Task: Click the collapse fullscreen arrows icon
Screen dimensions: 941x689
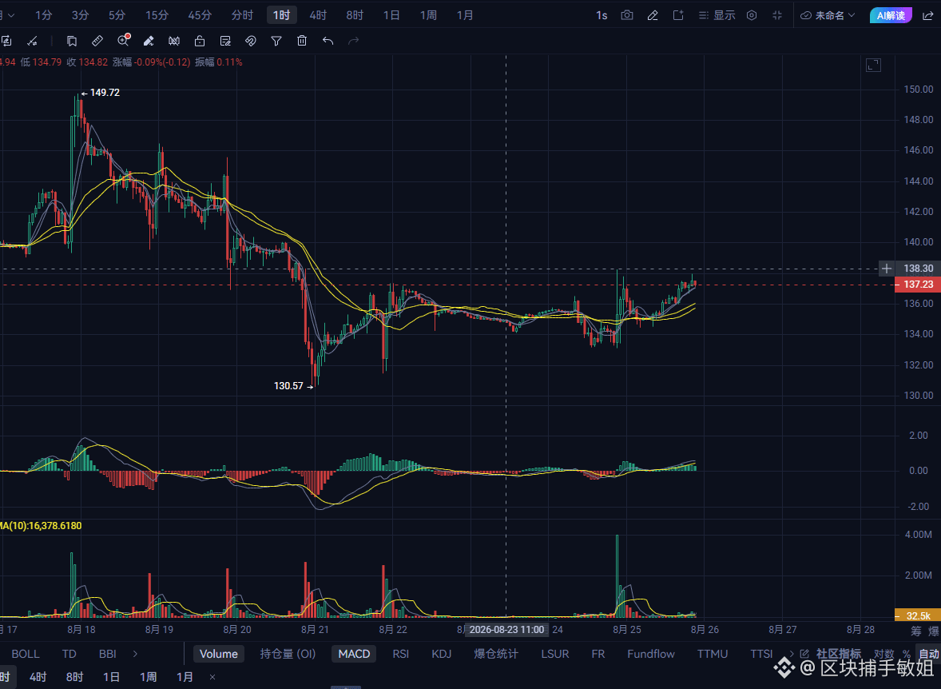Action: pos(777,15)
